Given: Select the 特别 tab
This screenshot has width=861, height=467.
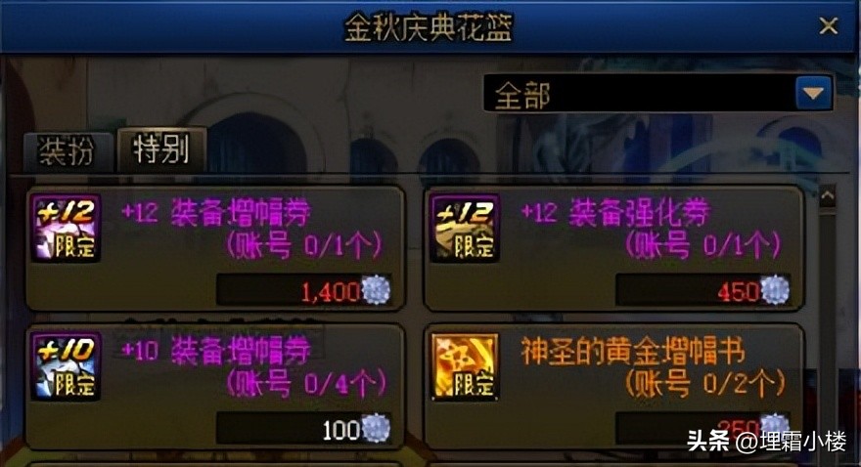Looking at the screenshot, I should [x=162, y=149].
